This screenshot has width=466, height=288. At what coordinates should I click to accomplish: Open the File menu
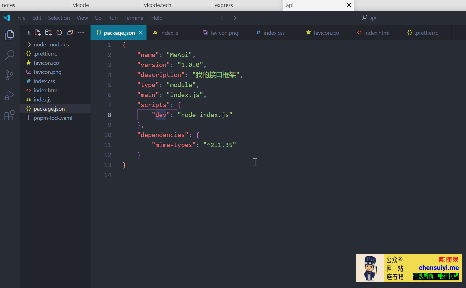click(21, 18)
